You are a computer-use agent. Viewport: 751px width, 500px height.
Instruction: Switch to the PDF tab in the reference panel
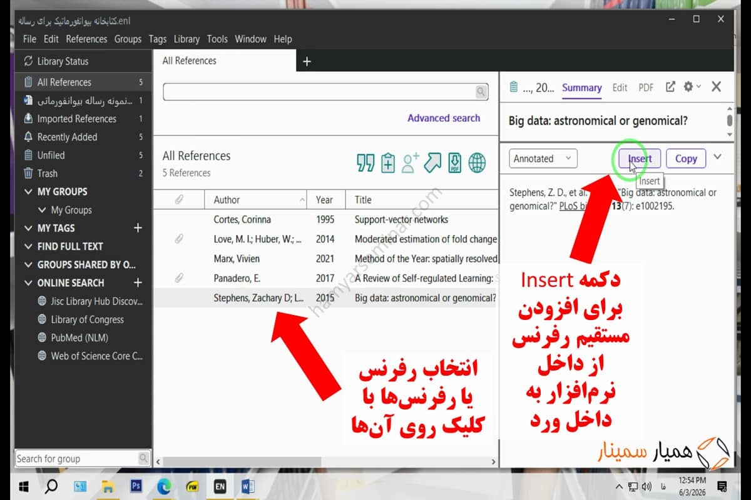[x=646, y=87]
